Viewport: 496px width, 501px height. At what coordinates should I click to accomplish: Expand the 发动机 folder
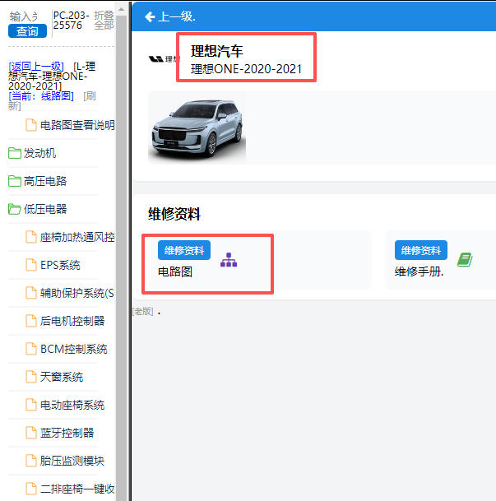coord(40,153)
